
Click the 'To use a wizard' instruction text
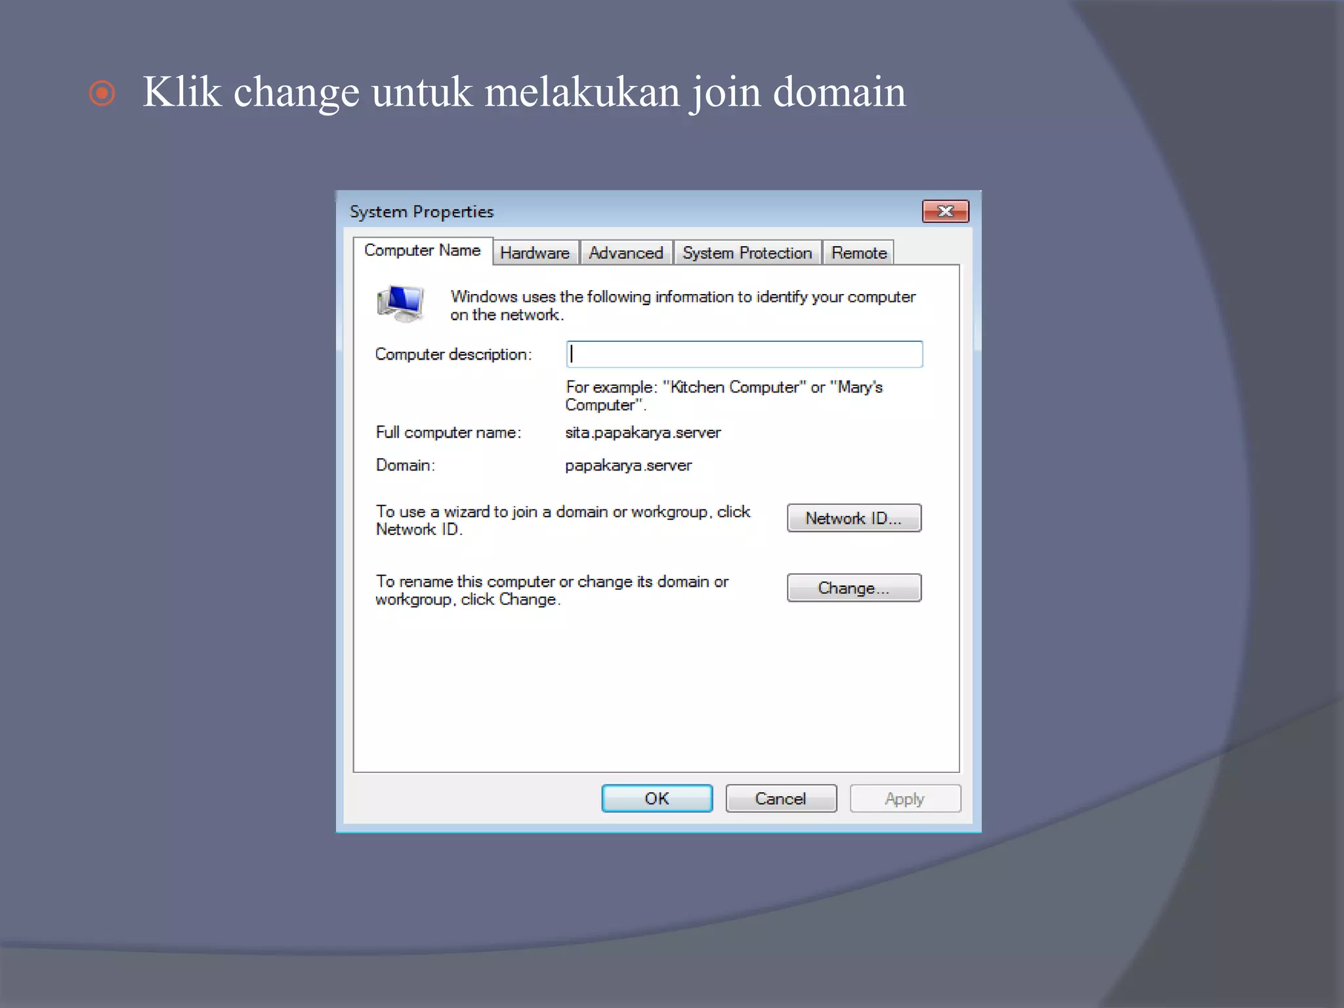click(562, 520)
